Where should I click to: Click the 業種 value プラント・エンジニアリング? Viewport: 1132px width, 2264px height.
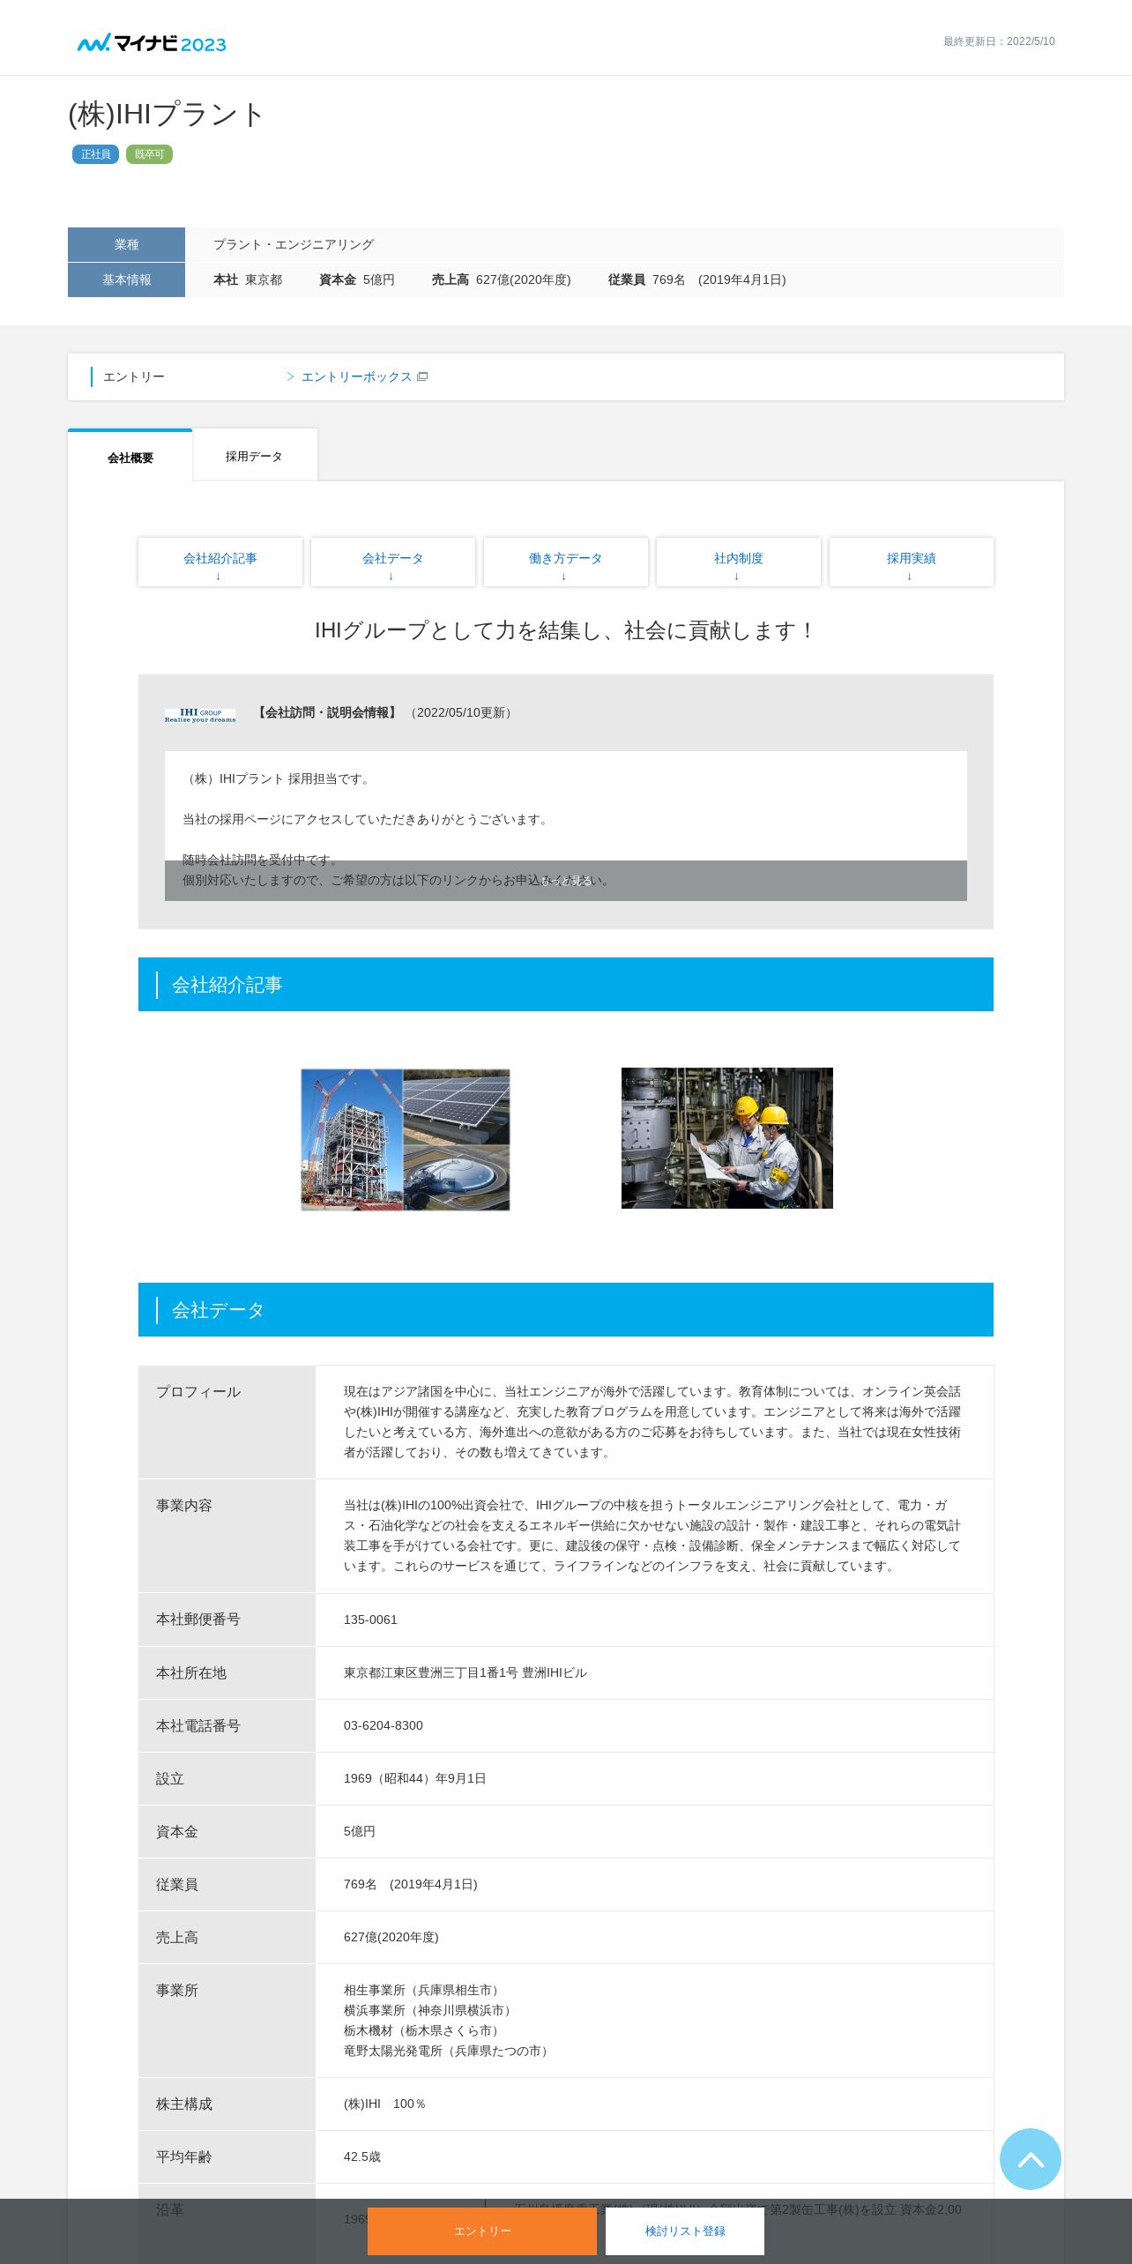click(294, 244)
